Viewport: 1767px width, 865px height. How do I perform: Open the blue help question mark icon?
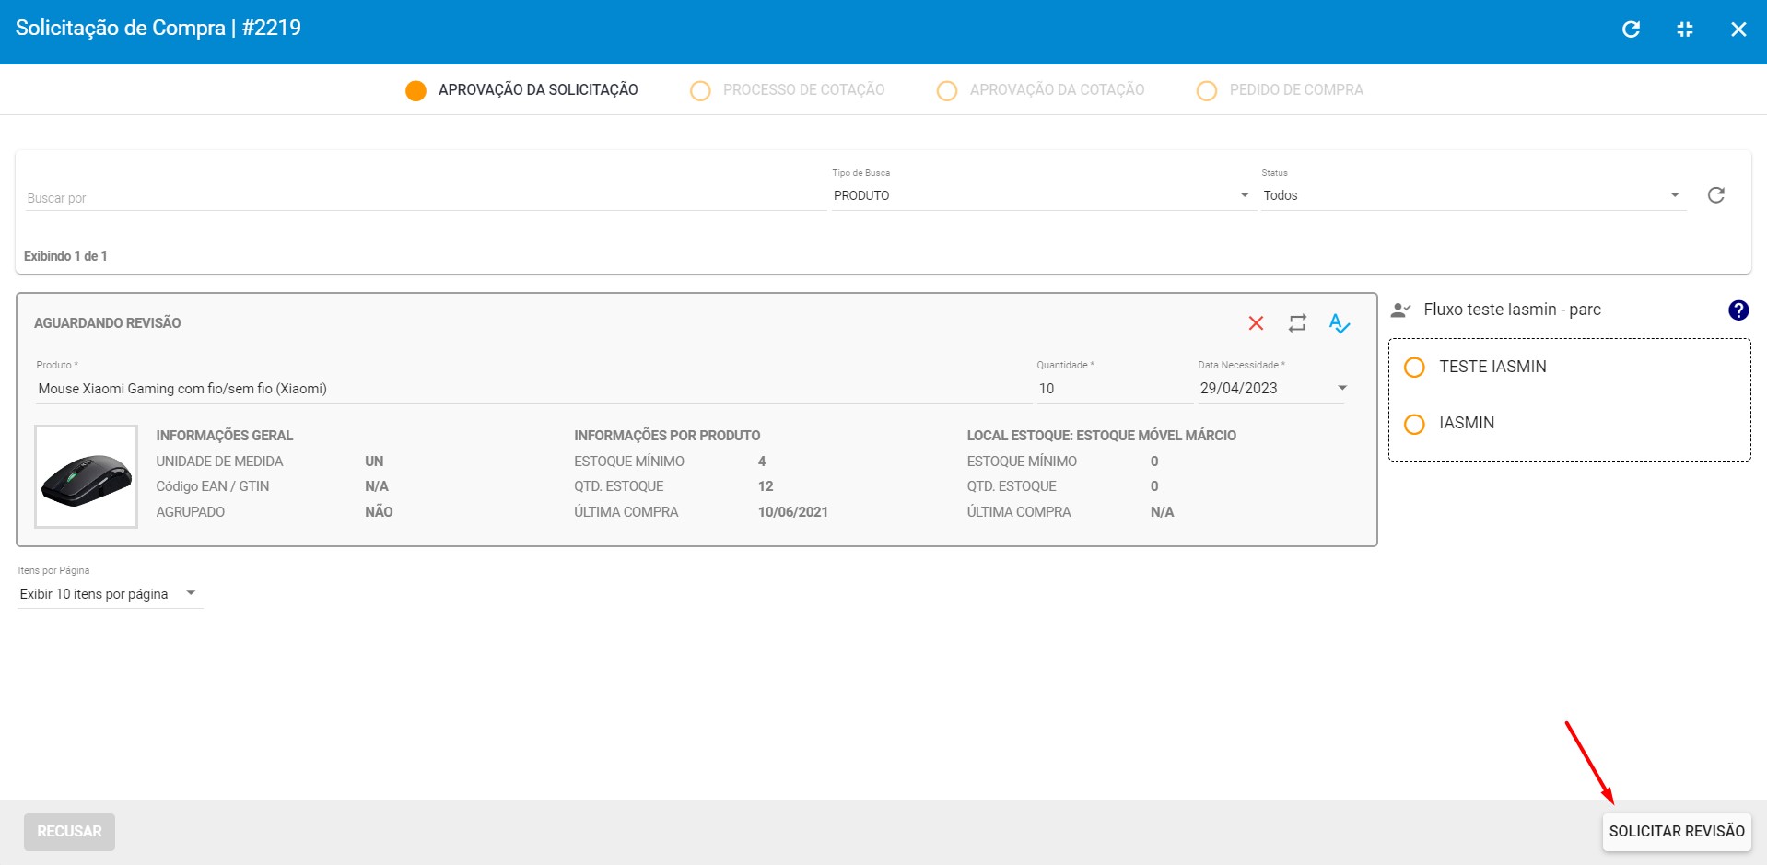pyautogui.click(x=1738, y=310)
